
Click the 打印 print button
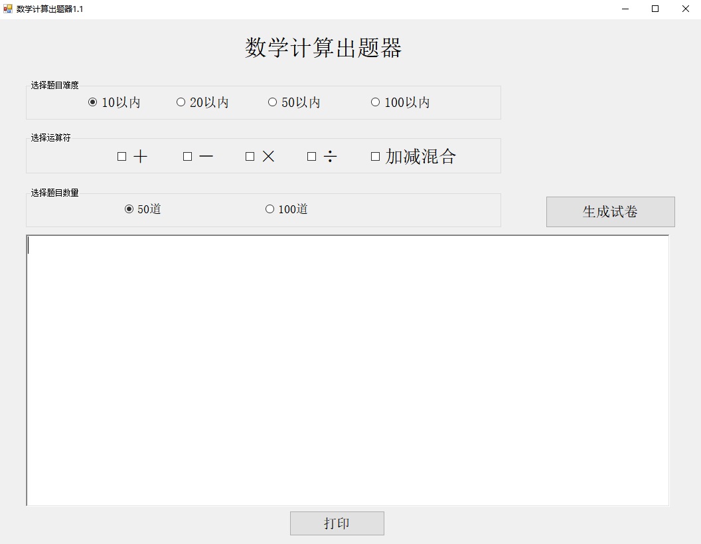click(337, 523)
